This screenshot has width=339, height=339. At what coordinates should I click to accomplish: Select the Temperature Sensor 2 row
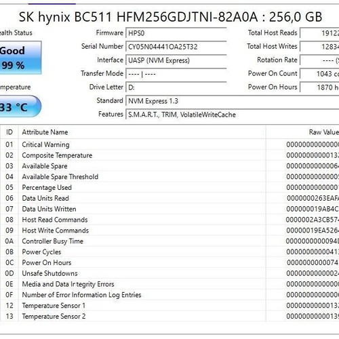[x=169, y=316]
